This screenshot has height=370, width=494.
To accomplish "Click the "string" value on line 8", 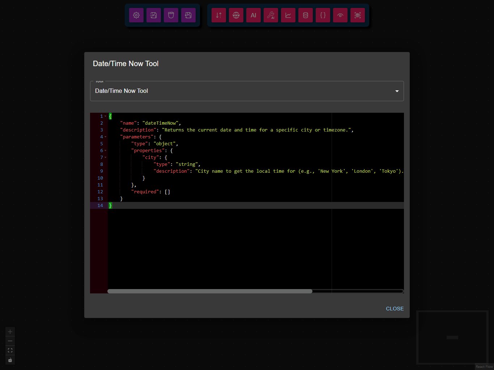I will pos(187,164).
